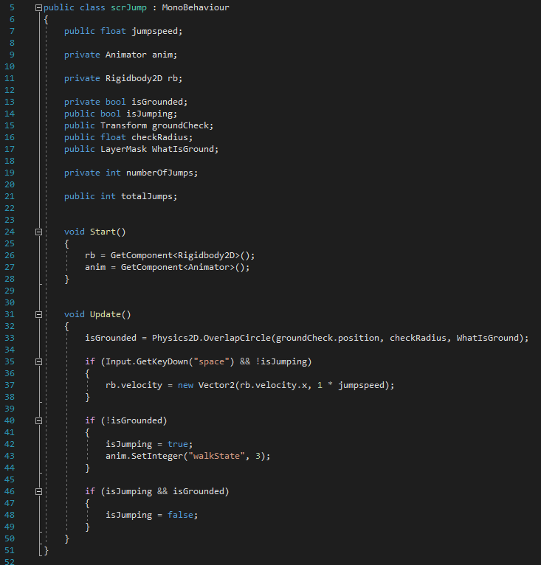Collapse the scrJump class definition

click(x=38, y=7)
